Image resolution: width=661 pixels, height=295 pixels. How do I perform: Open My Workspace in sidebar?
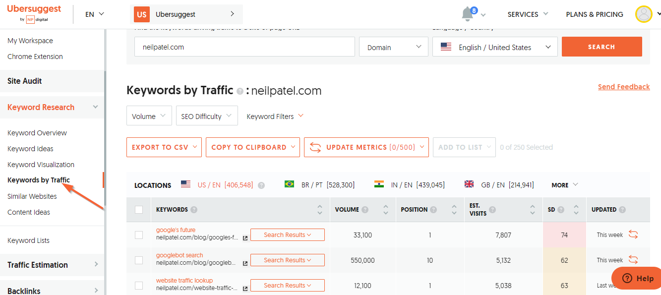coord(30,41)
